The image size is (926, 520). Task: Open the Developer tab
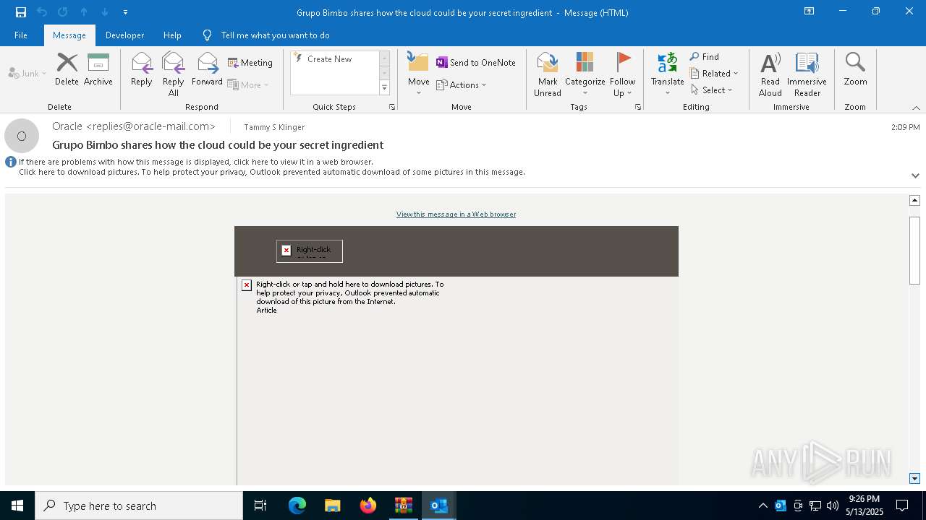click(124, 35)
